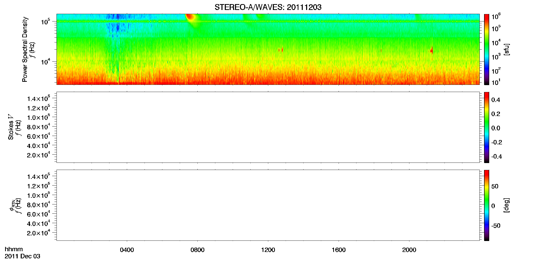536x276 pixels.
Task: Click the small red spots near 1240
Action: (x=281, y=50)
